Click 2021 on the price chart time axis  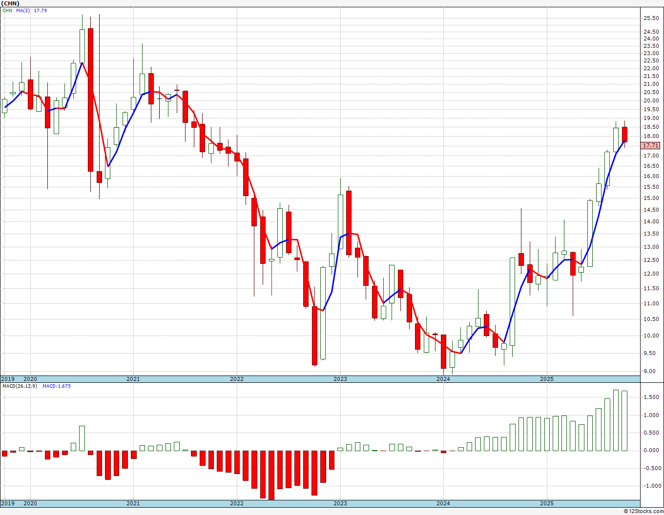click(133, 379)
